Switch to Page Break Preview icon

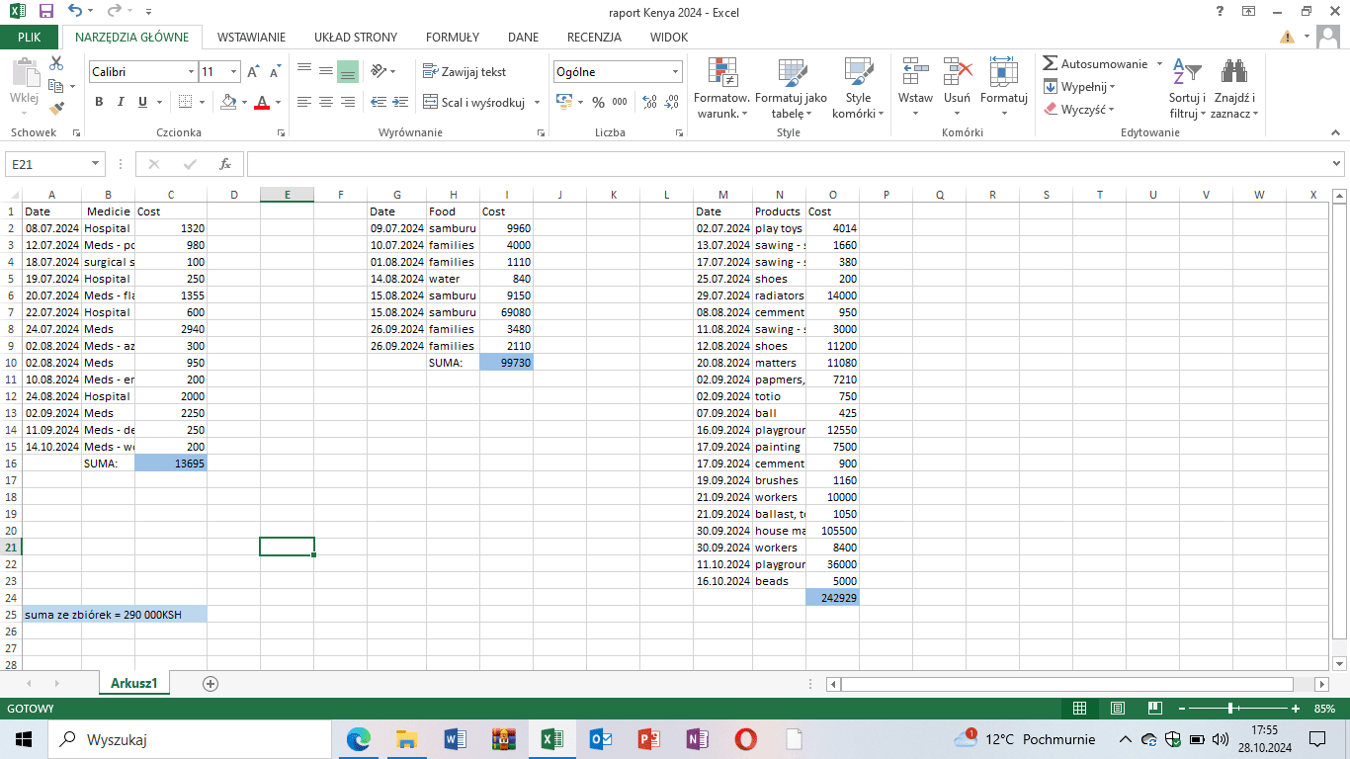coord(1155,709)
